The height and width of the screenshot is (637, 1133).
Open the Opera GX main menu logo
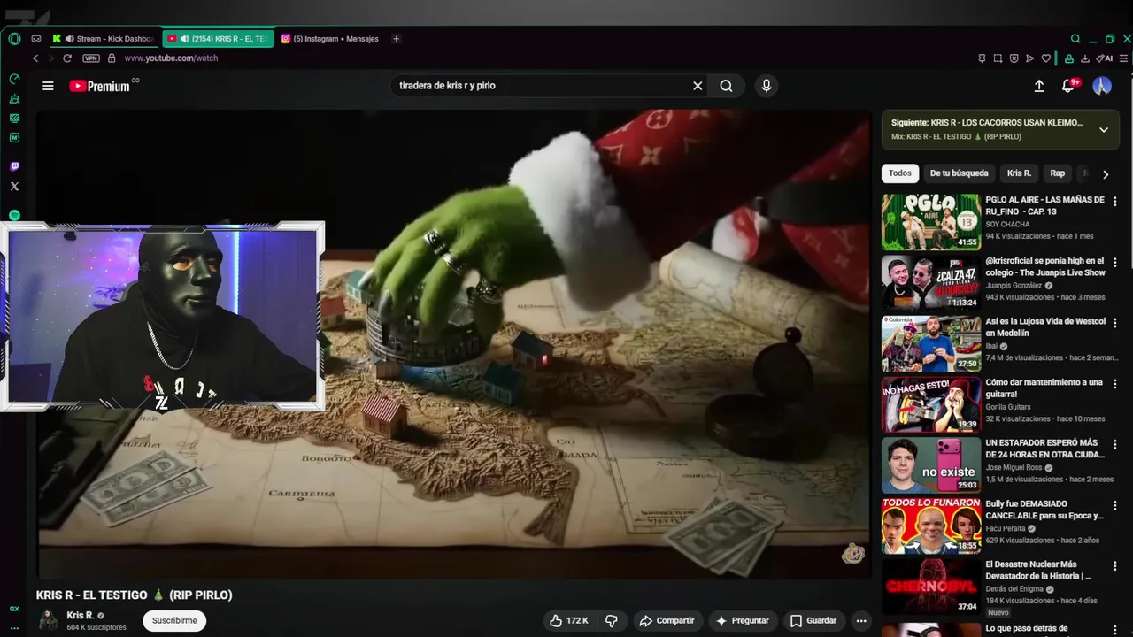(14, 39)
